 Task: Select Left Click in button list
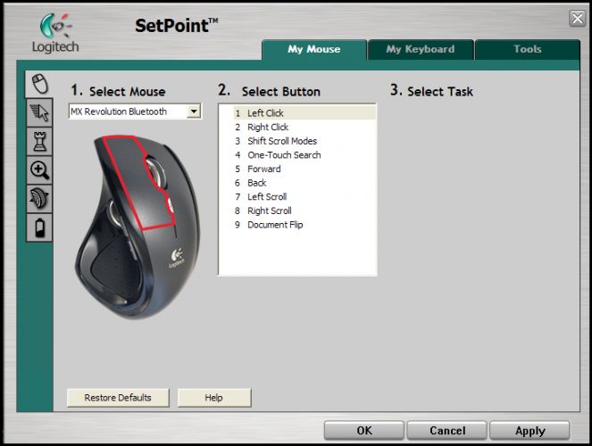[304, 112]
